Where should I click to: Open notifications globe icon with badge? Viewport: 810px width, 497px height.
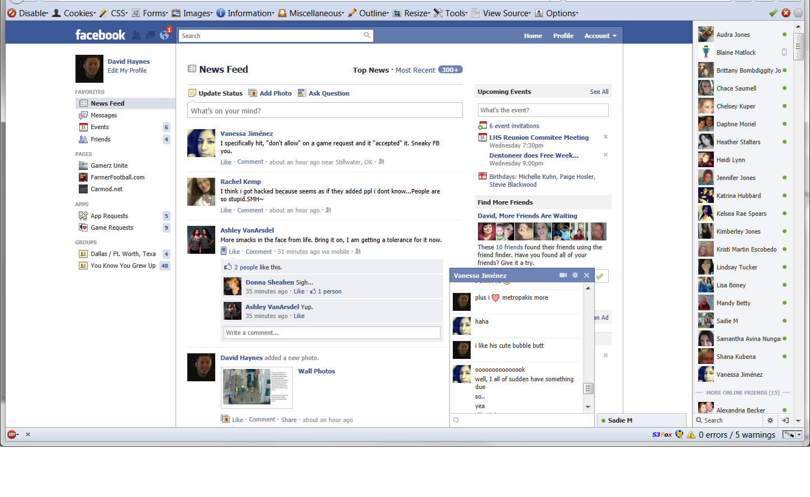[x=165, y=35]
